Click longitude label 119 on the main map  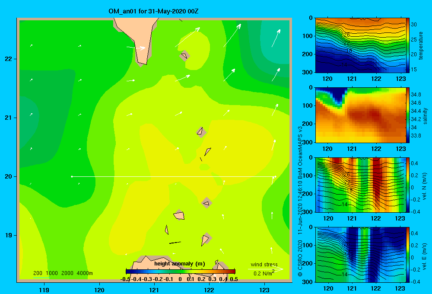tap(44, 290)
